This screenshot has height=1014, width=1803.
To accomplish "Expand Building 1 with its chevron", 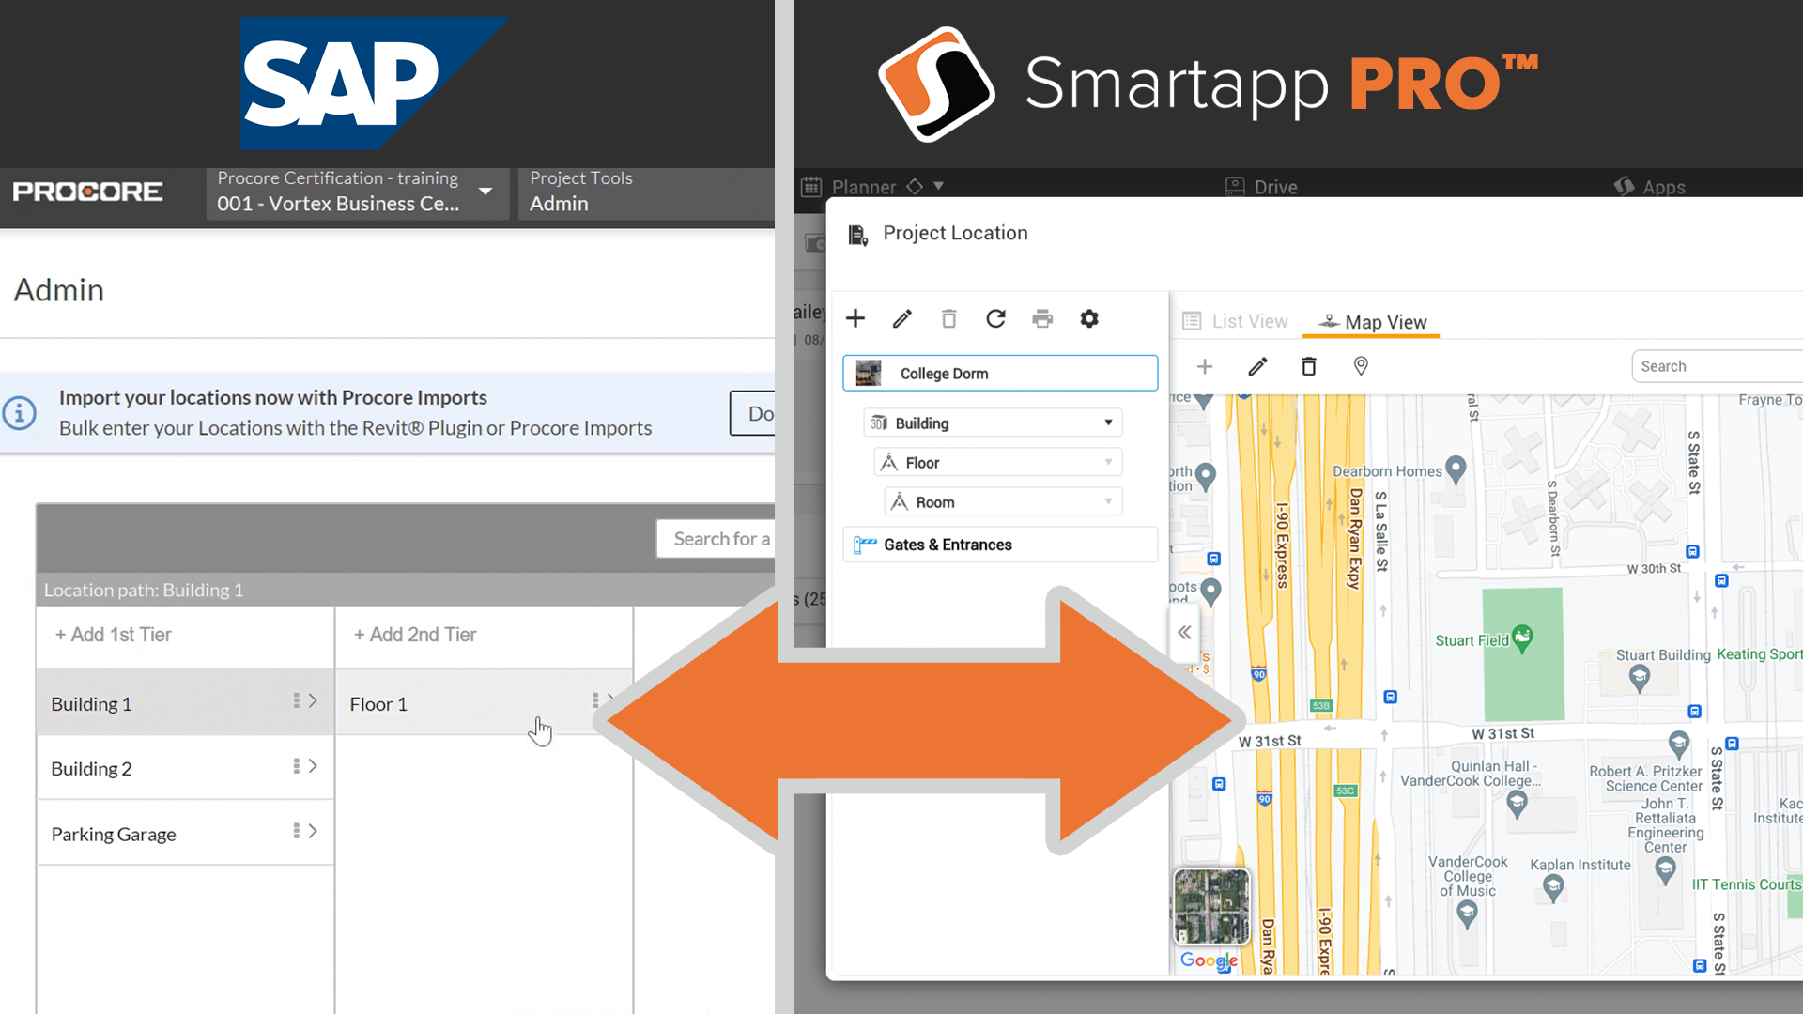I will 313,700.
